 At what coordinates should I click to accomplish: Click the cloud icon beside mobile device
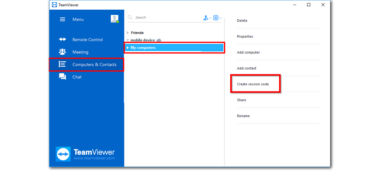[x=159, y=40]
